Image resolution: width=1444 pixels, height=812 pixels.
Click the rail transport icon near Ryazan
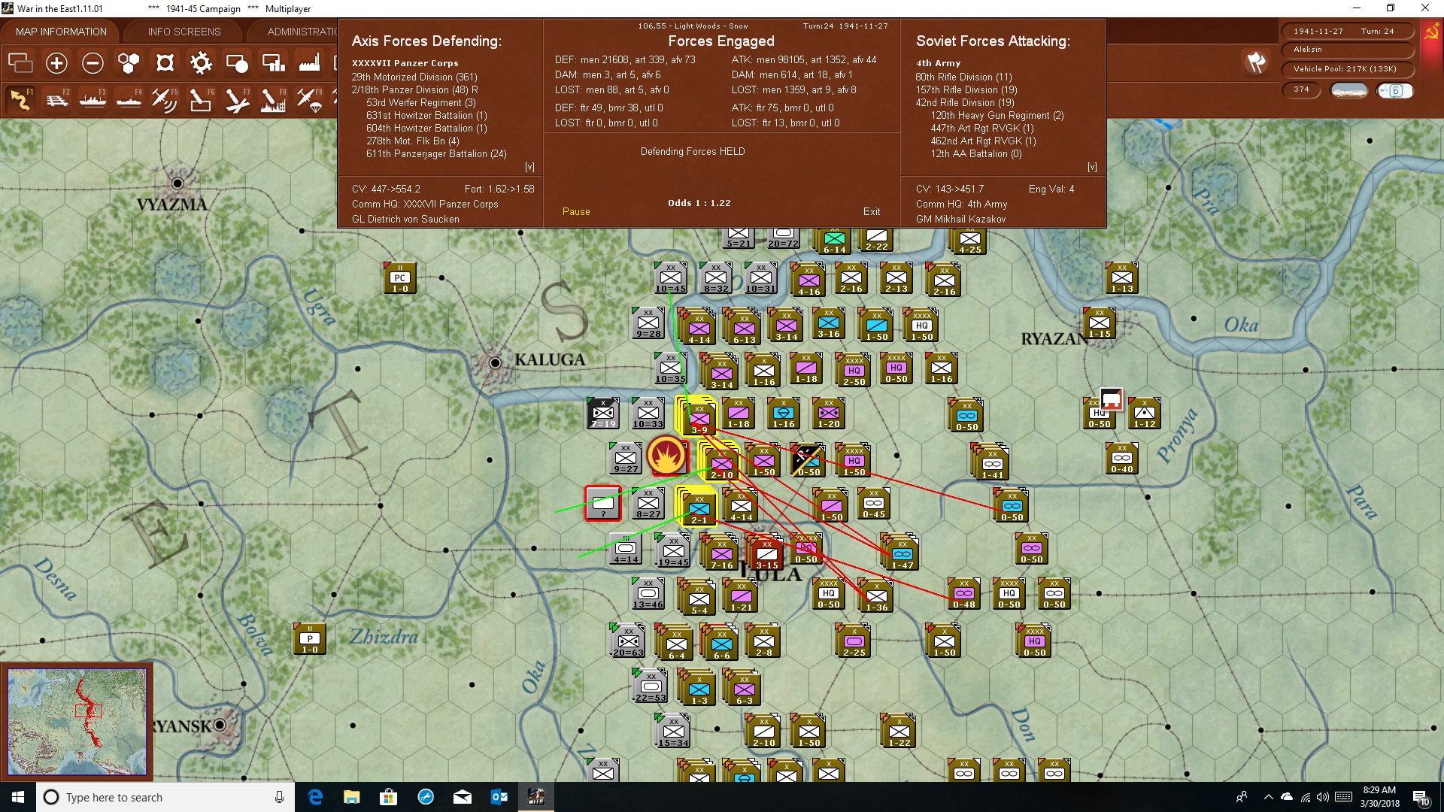pyautogui.click(x=1112, y=398)
